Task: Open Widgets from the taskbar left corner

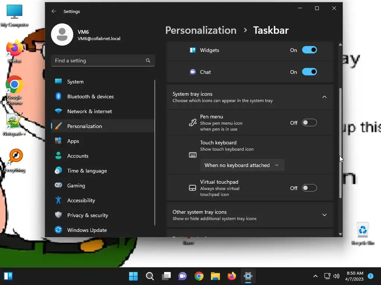Action: click(x=8, y=276)
